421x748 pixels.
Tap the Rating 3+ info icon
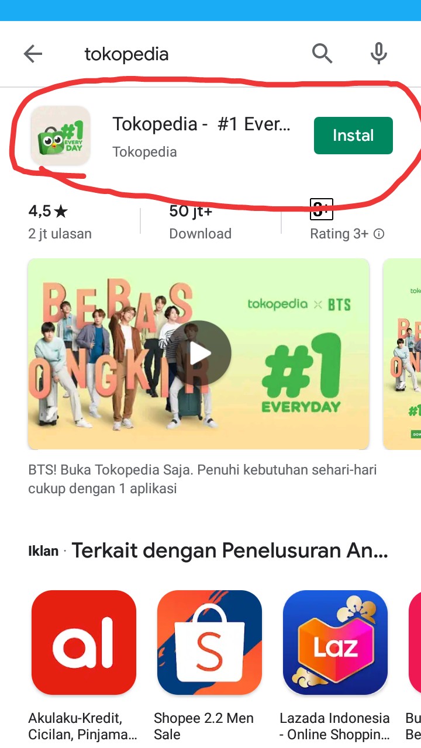coord(379,234)
